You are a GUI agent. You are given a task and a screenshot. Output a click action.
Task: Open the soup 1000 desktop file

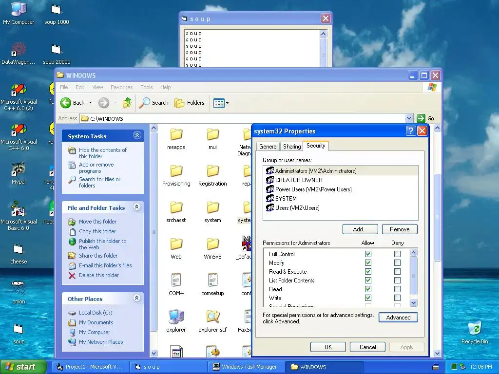click(57, 14)
